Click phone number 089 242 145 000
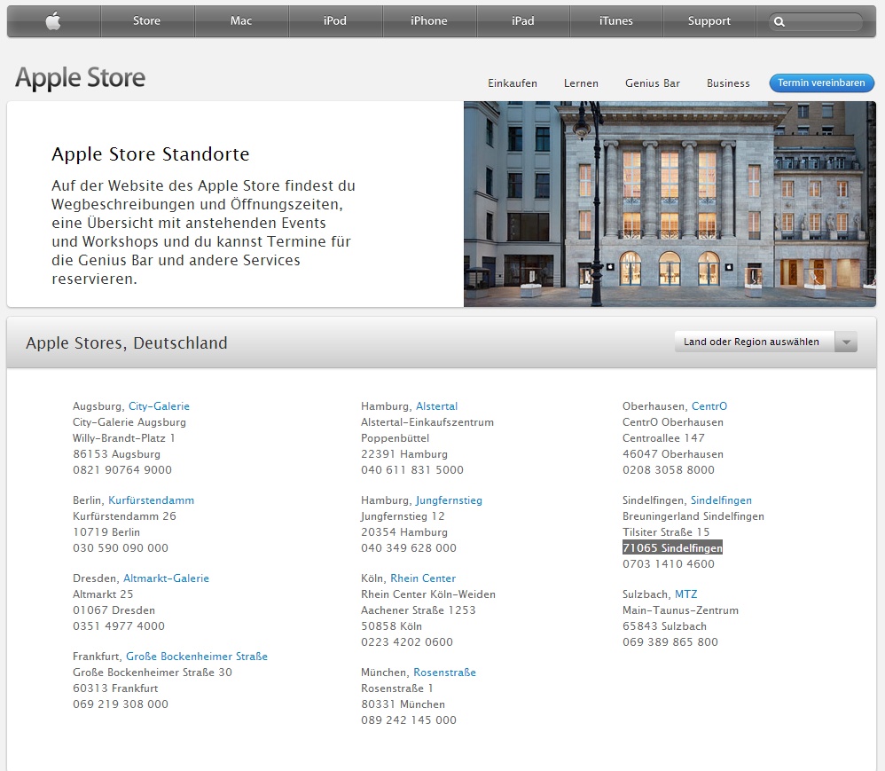The width and height of the screenshot is (885, 771). pos(409,720)
